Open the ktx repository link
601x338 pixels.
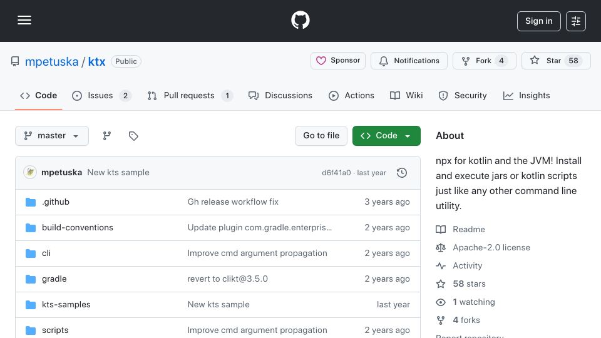(x=96, y=61)
